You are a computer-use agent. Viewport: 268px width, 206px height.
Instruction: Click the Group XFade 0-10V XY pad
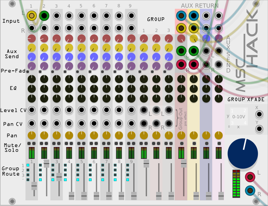click(x=239, y=117)
